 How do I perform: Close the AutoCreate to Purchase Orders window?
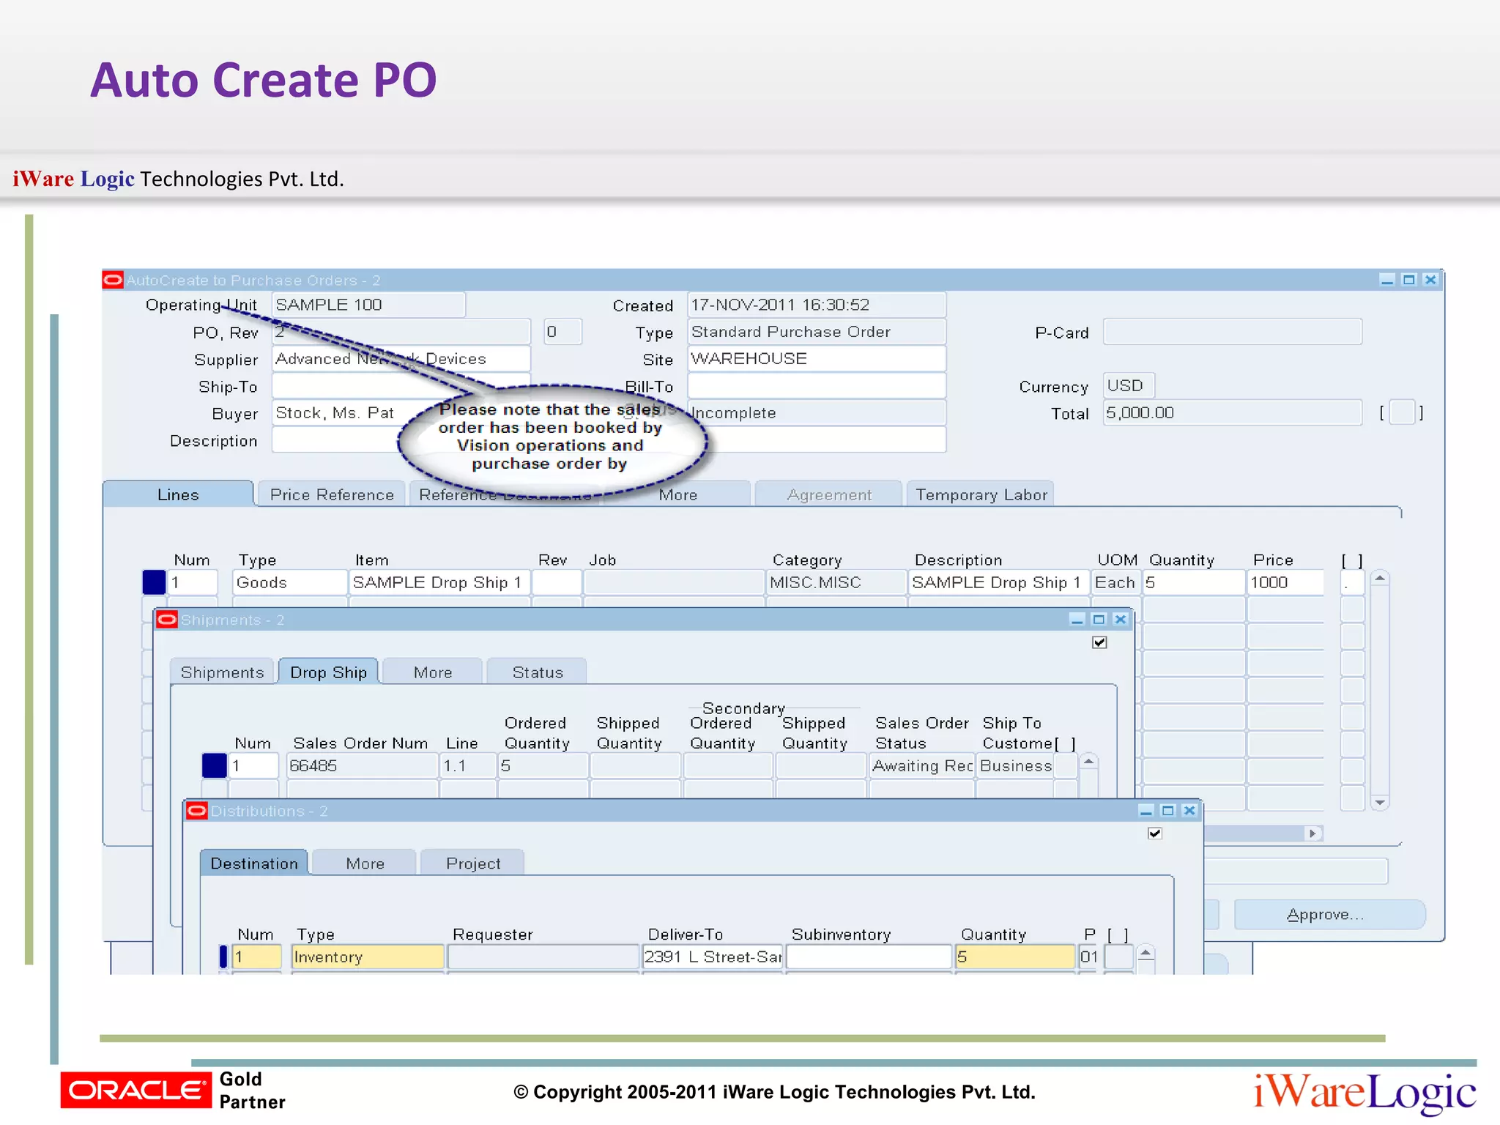(x=1430, y=280)
